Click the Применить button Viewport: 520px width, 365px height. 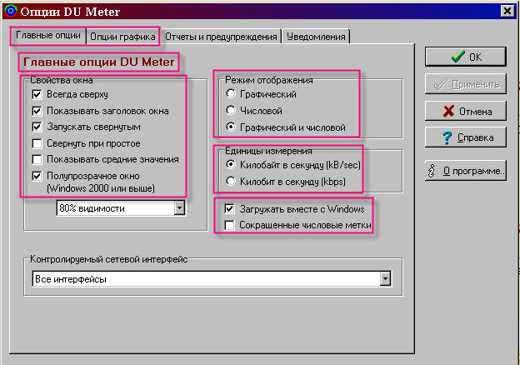tap(466, 84)
